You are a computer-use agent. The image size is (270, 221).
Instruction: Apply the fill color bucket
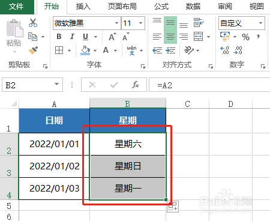pos(85,50)
